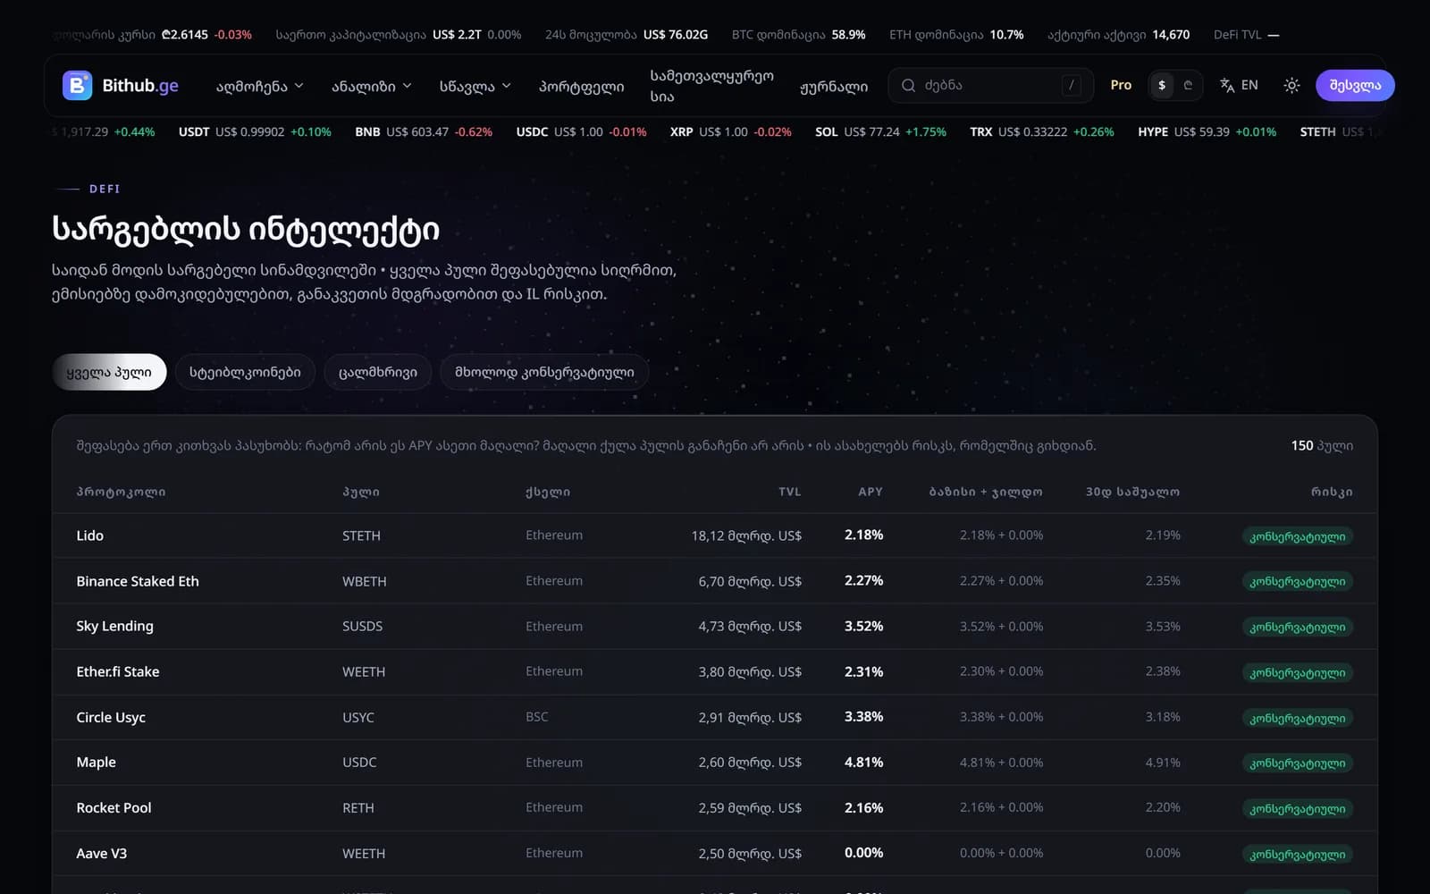Click the საერთო კაპიტალიზაცია US$ 2.2T stat
This screenshot has height=894, width=1430.
(x=399, y=35)
